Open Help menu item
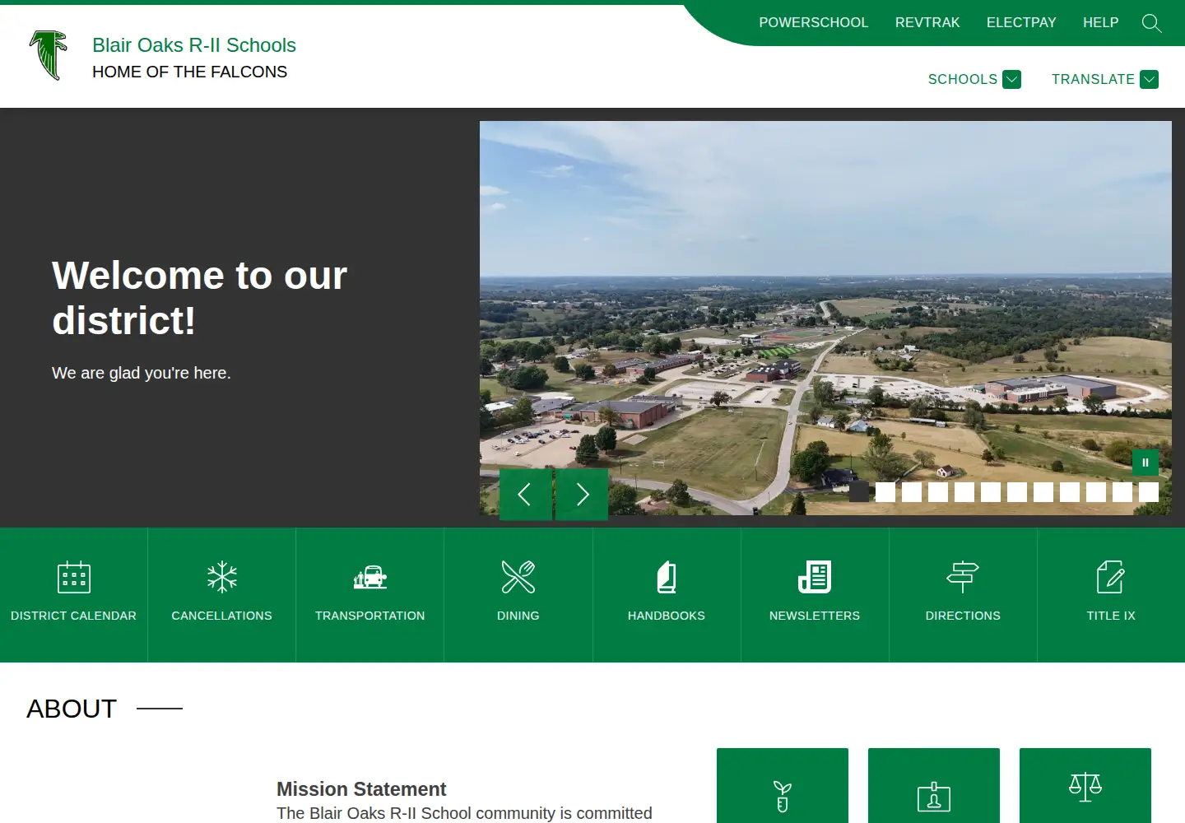Viewport: 1185px width, 823px height. [1100, 23]
